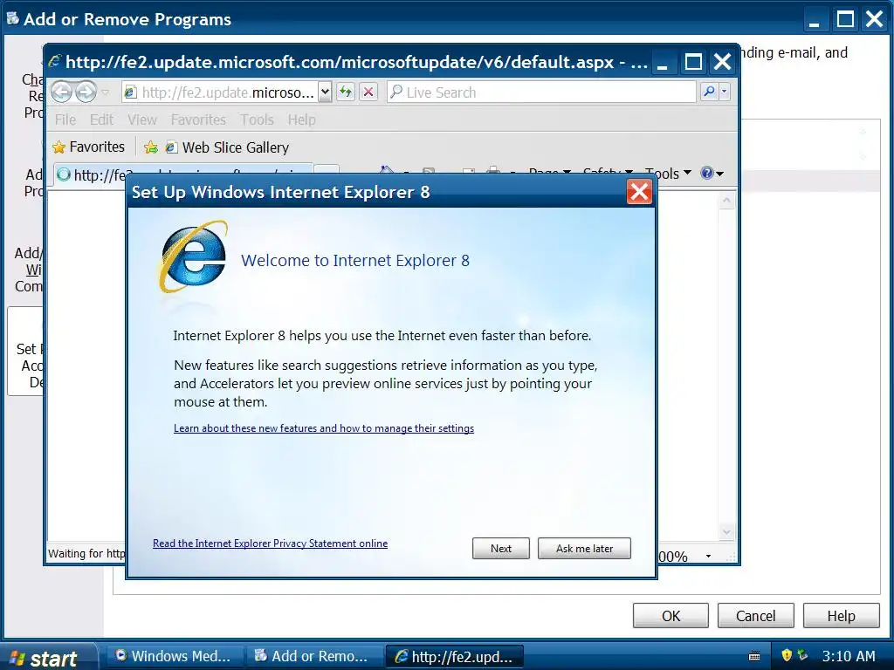Screen dimensions: 894x670
Task: Open the Help menu in Internet Explorer
Action: click(x=301, y=120)
